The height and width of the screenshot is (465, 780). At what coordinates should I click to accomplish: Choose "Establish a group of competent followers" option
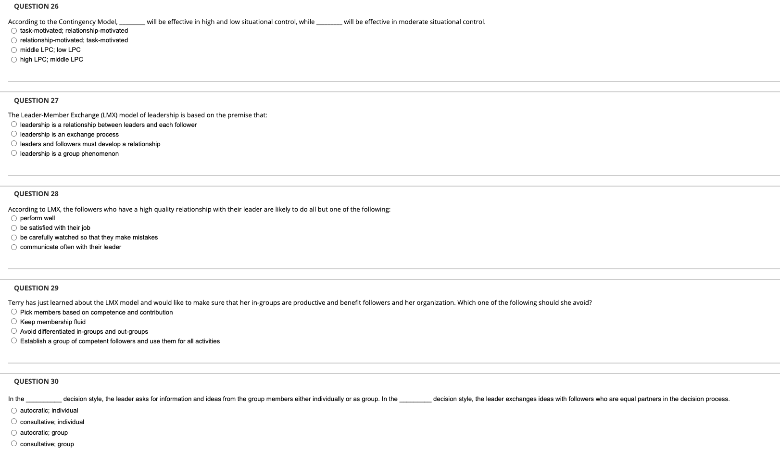tap(13, 340)
